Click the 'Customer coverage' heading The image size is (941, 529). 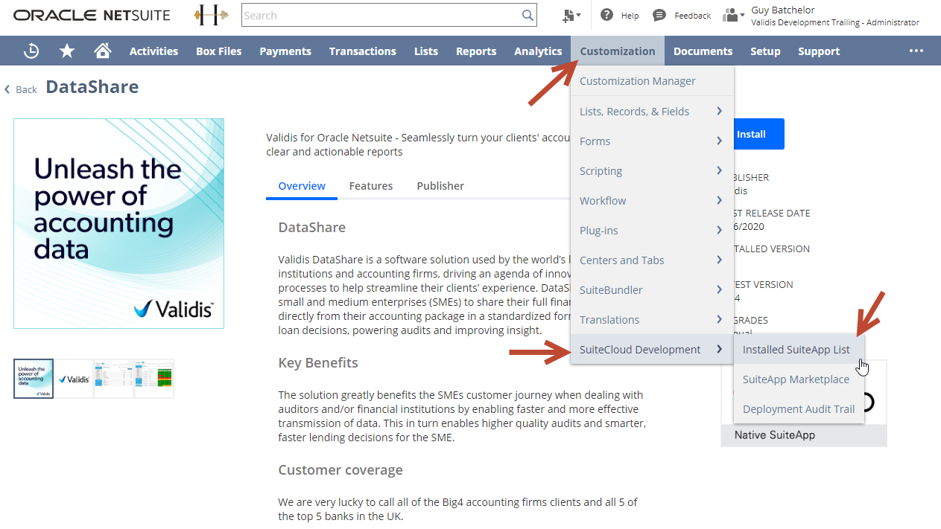pyautogui.click(x=340, y=470)
